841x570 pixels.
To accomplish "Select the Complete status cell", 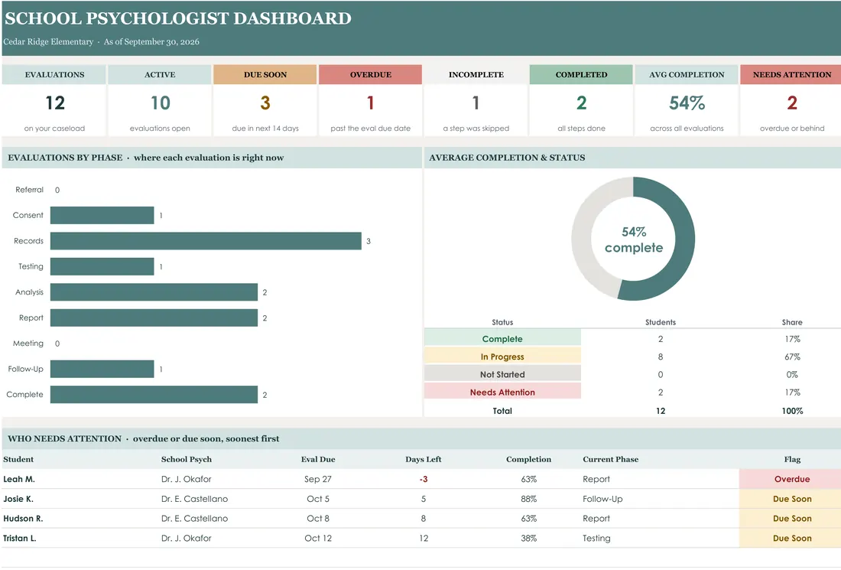I will click(x=502, y=339).
